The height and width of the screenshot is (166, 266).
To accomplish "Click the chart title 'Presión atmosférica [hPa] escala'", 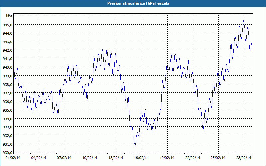I will [x=138, y=3].
